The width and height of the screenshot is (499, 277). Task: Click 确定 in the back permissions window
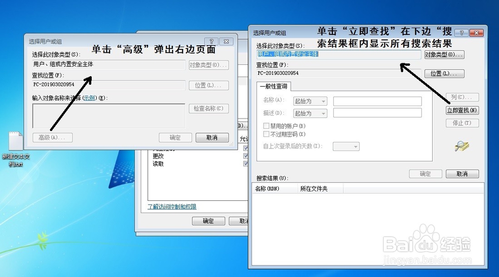[x=209, y=221]
